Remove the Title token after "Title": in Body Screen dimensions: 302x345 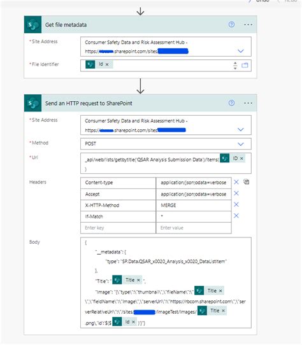click(x=138, y=280)
